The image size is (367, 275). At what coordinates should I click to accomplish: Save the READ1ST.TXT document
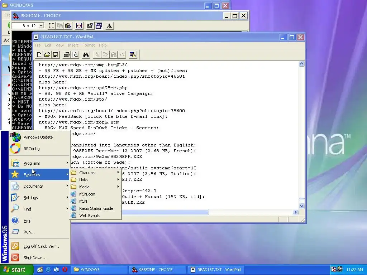(56, 55)
